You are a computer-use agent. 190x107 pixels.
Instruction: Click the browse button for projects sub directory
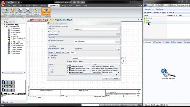tap(118, 41)
